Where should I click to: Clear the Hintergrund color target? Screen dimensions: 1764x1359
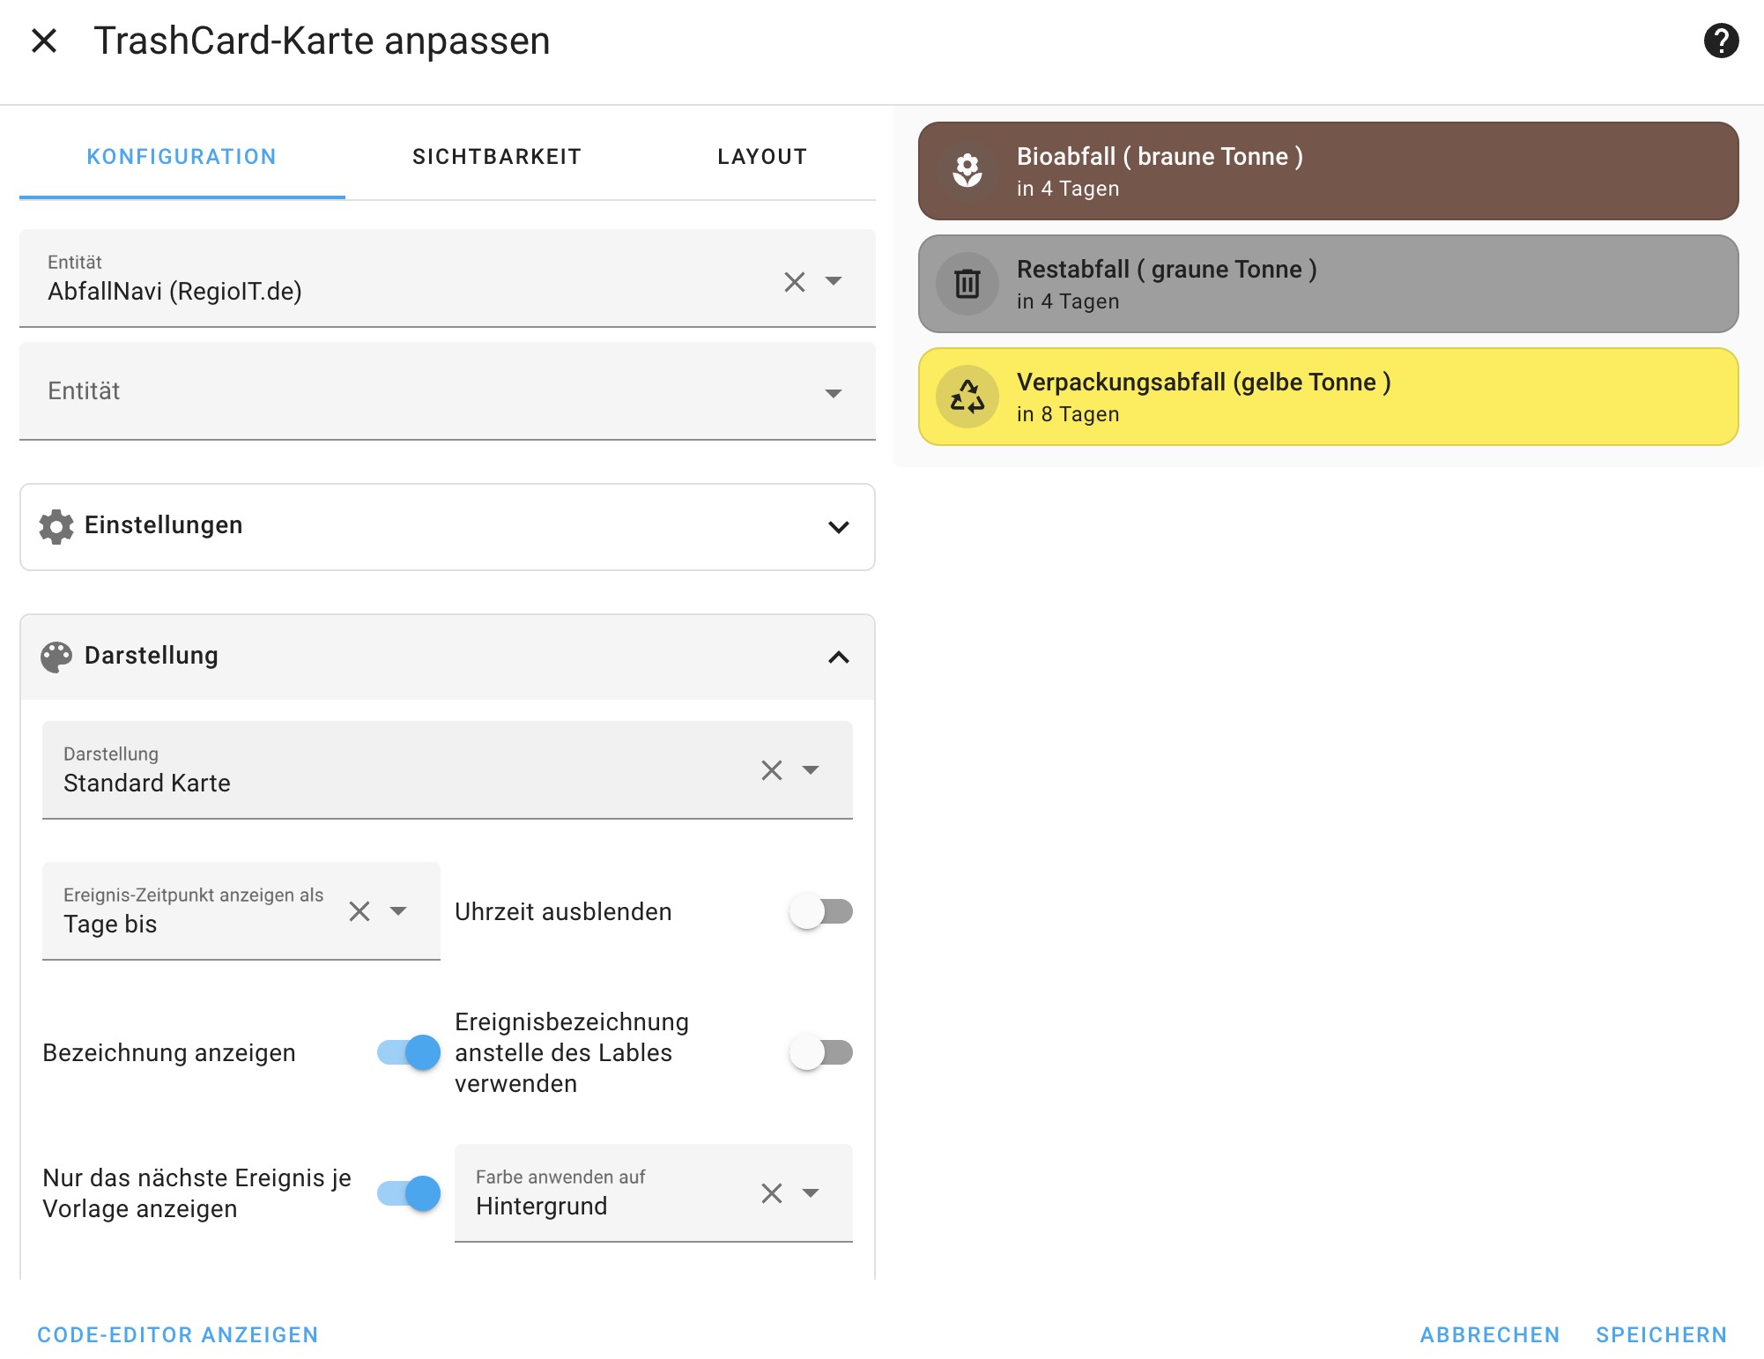click(772, 1193)
